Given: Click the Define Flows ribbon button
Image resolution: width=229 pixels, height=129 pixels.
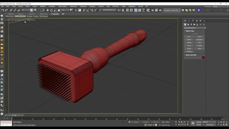Looking at the screenshot, I should [10, 16].
